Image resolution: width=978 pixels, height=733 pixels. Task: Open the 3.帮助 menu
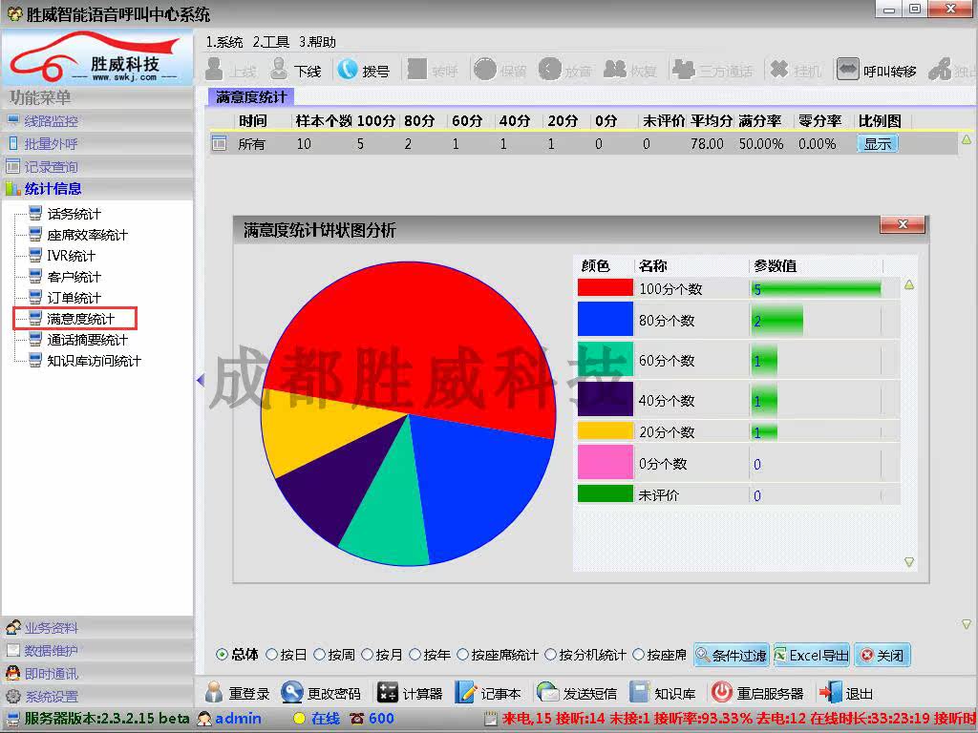click(x=317, y=42)
